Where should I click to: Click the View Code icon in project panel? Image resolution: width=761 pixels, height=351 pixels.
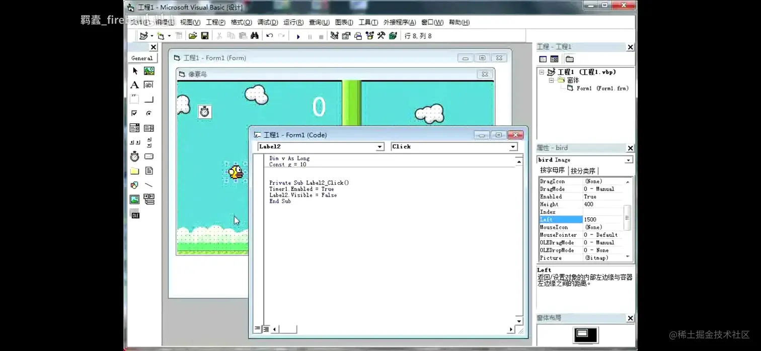point(543,59)
